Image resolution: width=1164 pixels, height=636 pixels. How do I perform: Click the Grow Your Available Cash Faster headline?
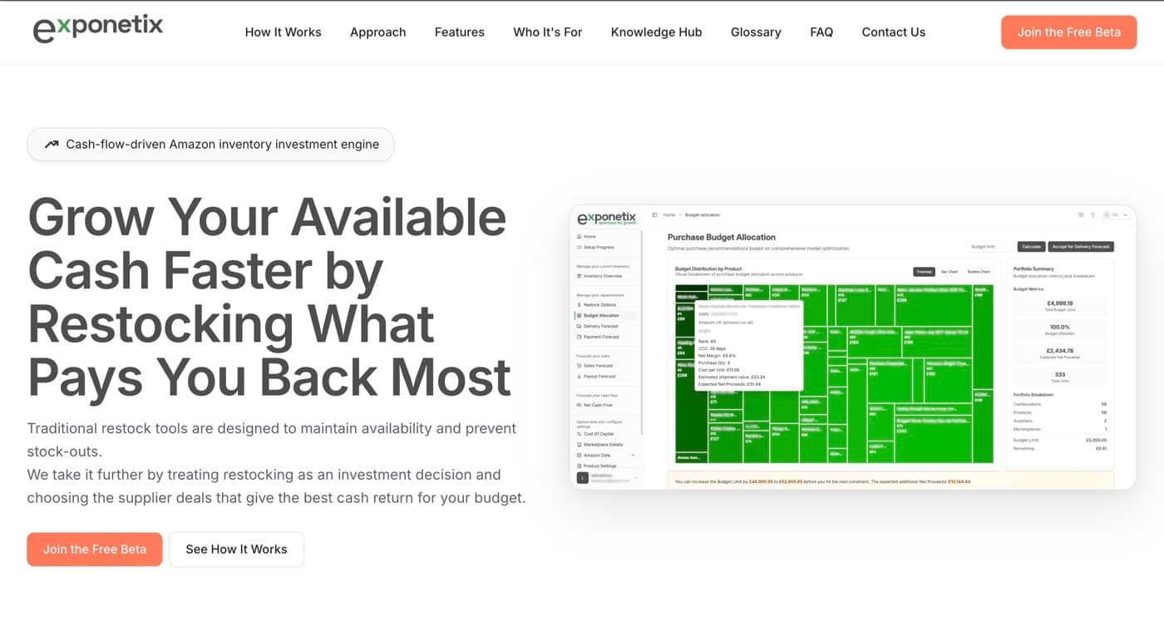[269, 297]
